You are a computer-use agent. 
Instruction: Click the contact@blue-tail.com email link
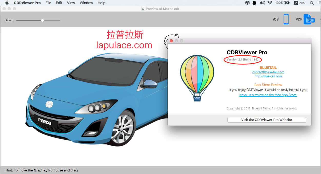(x=268, y=72)
